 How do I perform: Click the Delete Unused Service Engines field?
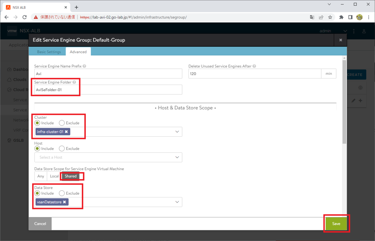tap(255, 74)
